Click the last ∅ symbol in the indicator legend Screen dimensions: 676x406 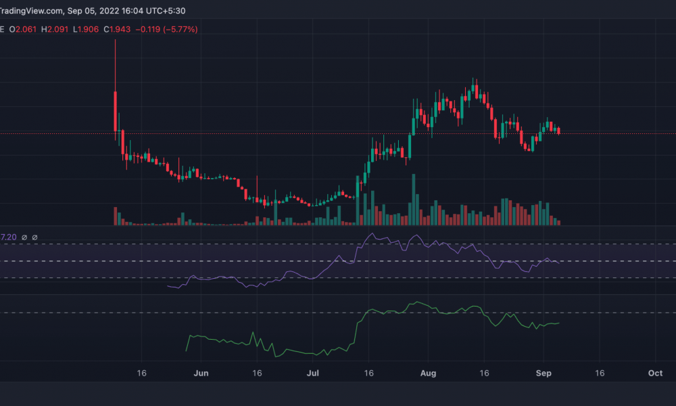pyautogui.click(x=35, y=238)
